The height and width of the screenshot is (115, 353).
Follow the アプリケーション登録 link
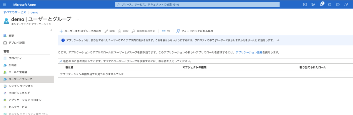coord(249,52)
